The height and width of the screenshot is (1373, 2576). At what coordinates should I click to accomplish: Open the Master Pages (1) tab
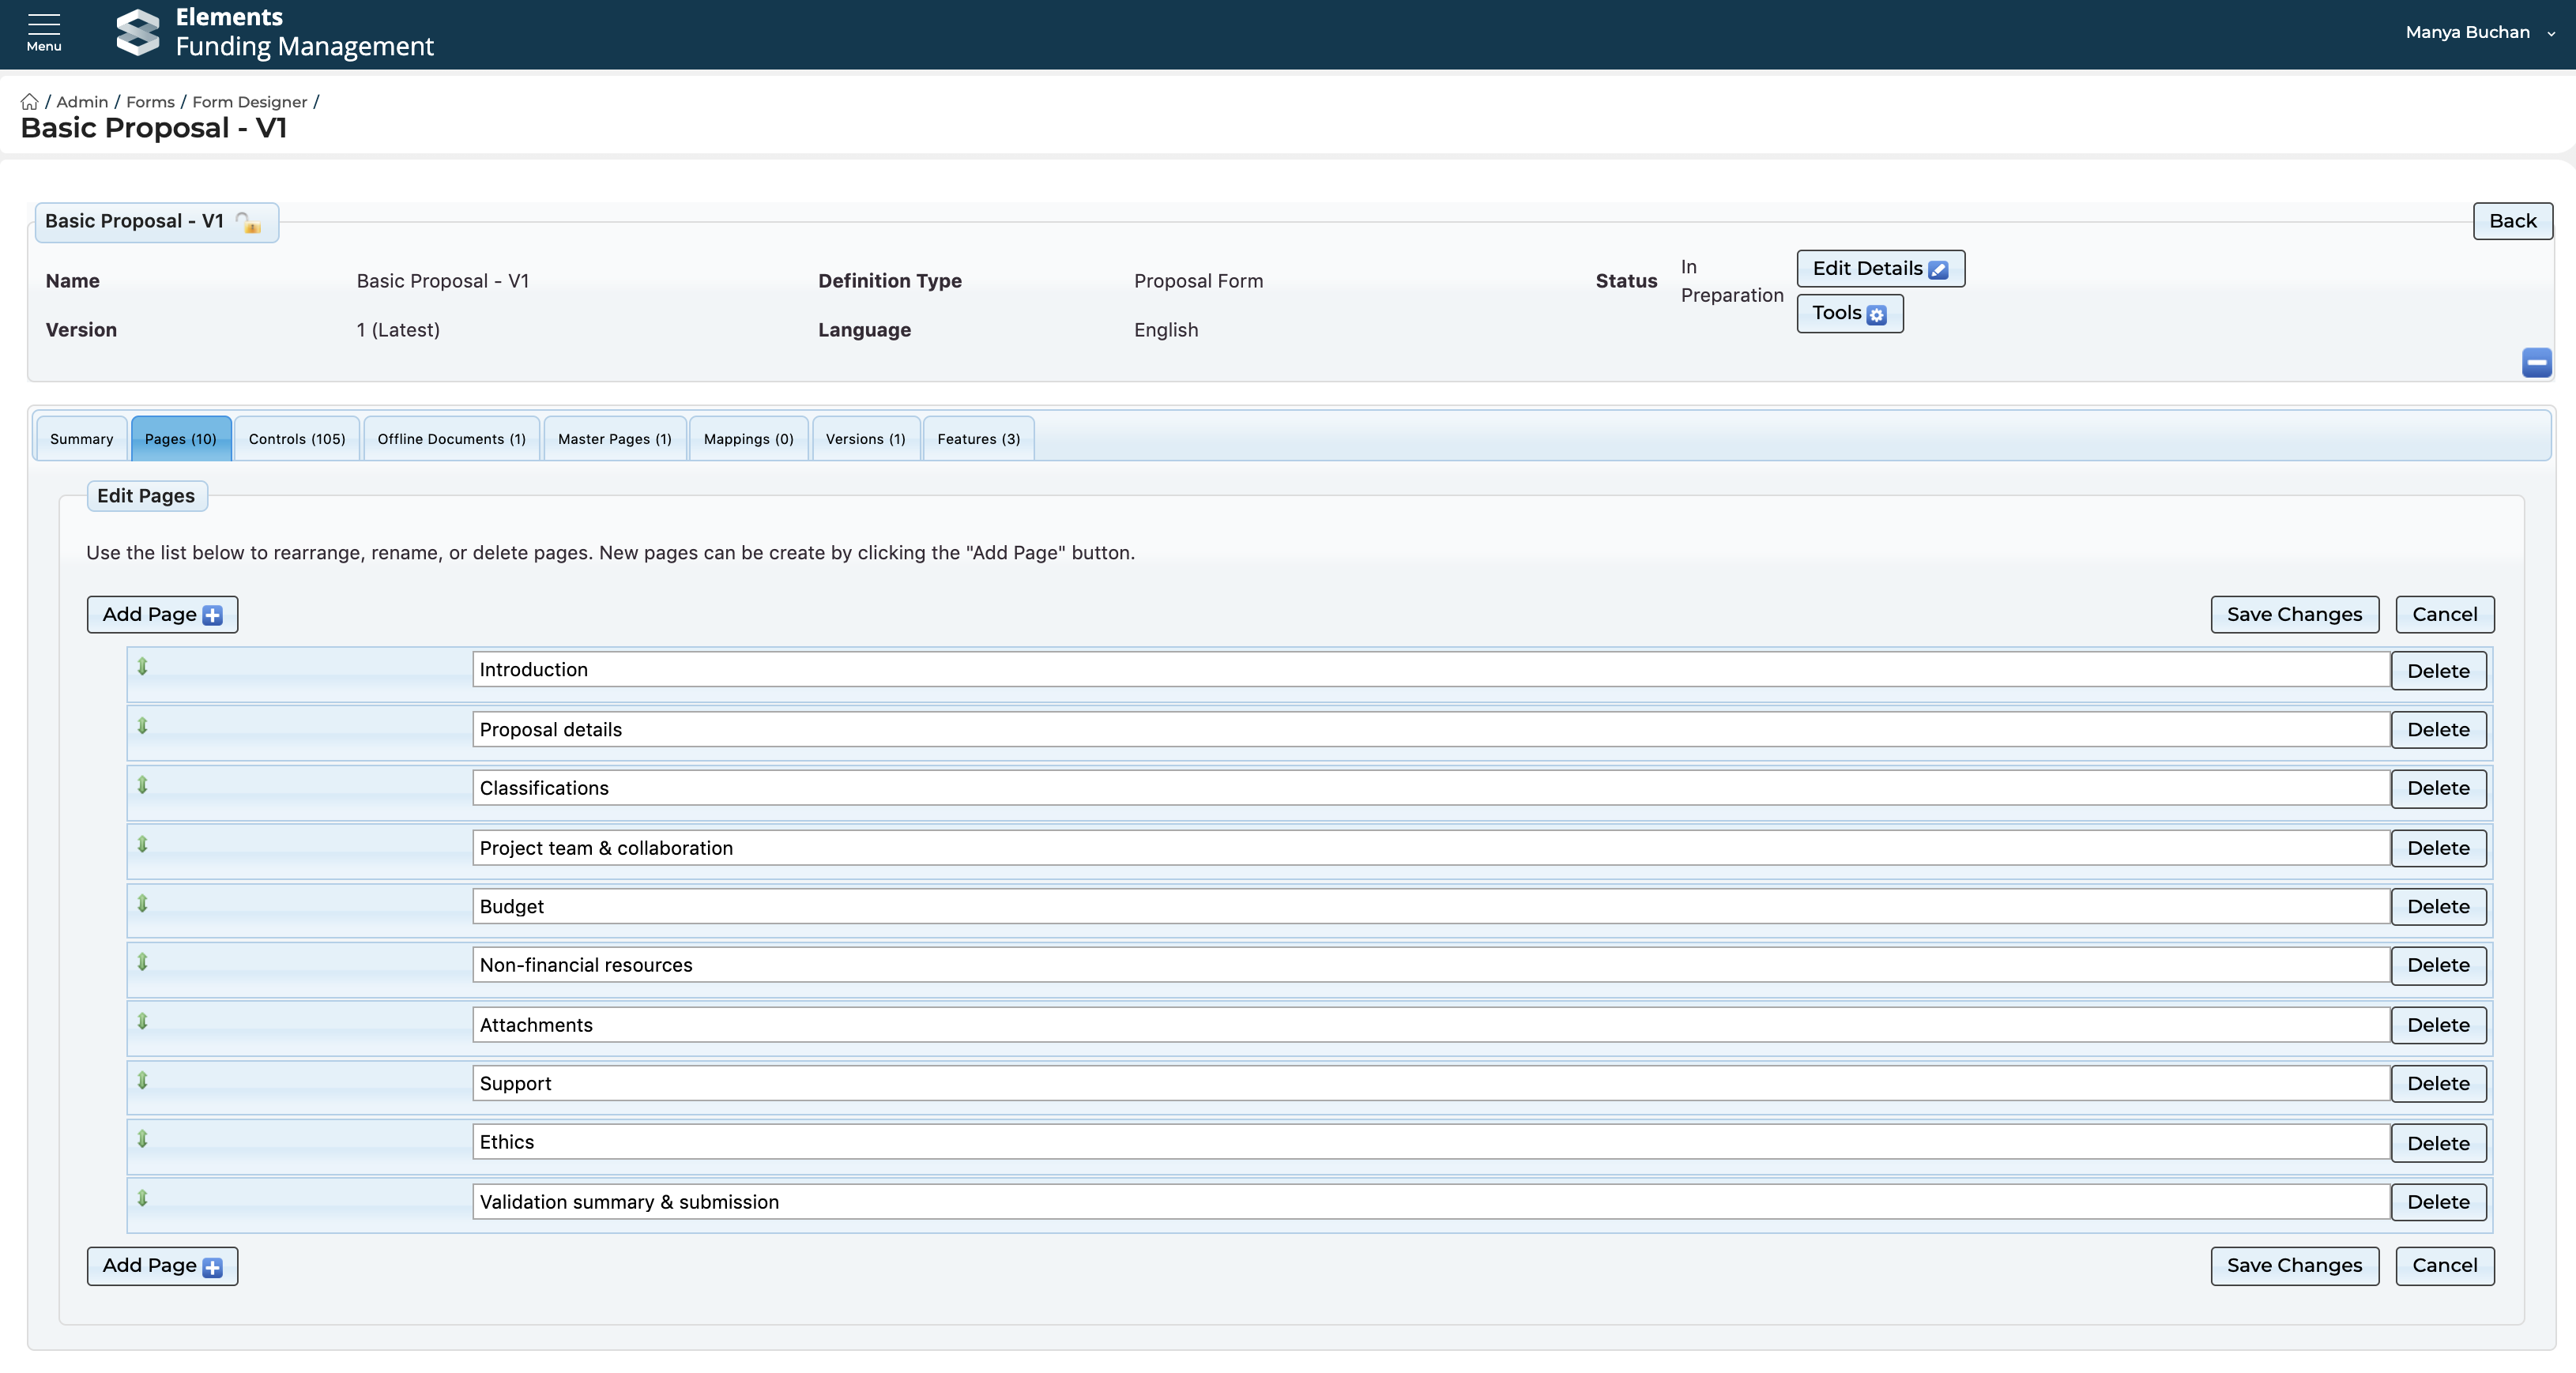click(x=614, y=439)
